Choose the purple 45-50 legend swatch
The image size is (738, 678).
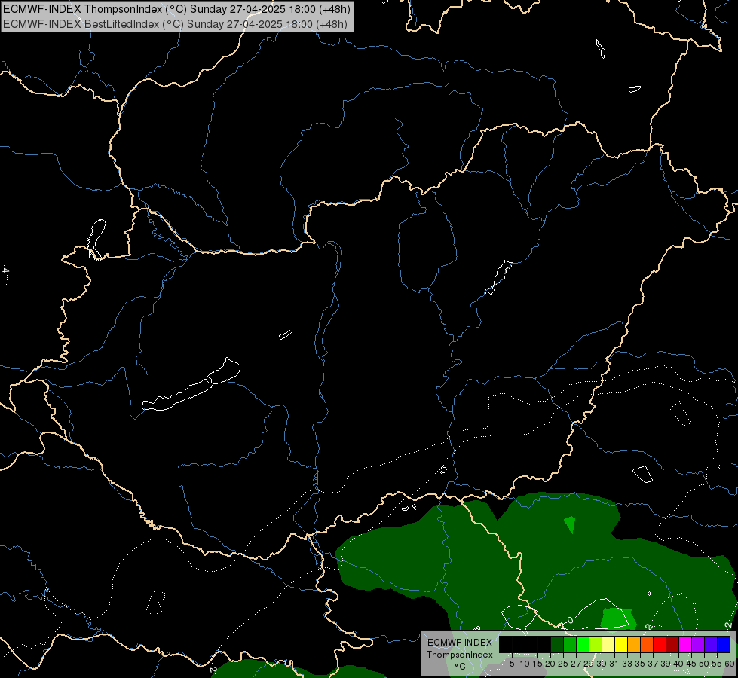pyautogui.click(x=698, y=644)
